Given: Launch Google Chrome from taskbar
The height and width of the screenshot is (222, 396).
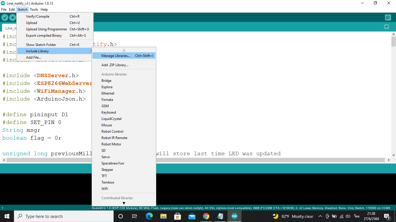Looking at the screenshot, I should point(206,216).
